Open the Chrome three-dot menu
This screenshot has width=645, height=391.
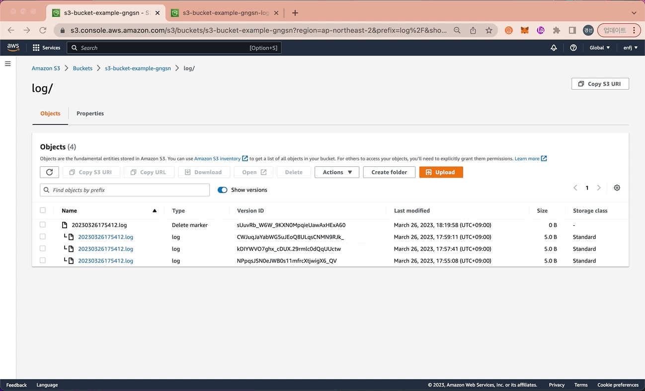tap(634, 30)
